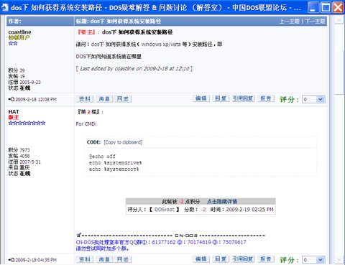This screenshot has height=265, width=345.
Task: Minimize the browser window
Action: [x=313, y=7]
